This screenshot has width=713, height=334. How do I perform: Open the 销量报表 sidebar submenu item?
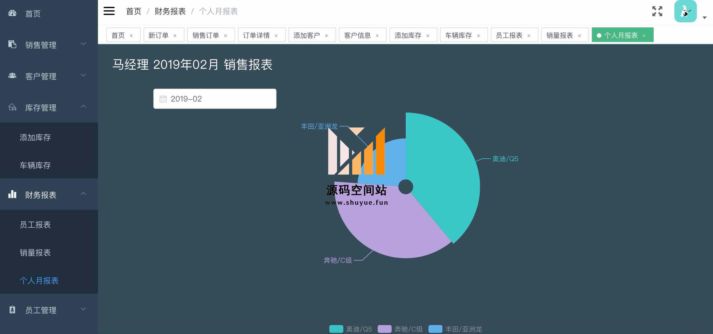tap(49, 253)
